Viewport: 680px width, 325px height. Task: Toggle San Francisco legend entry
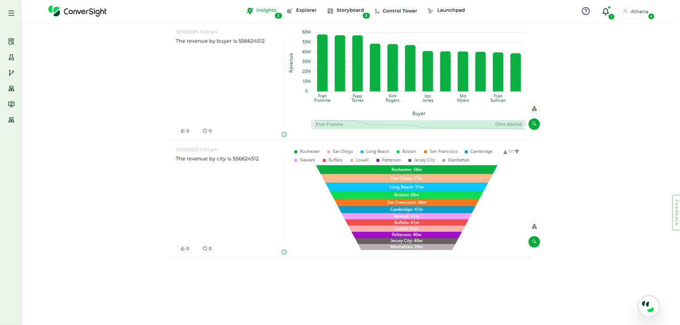440,152
